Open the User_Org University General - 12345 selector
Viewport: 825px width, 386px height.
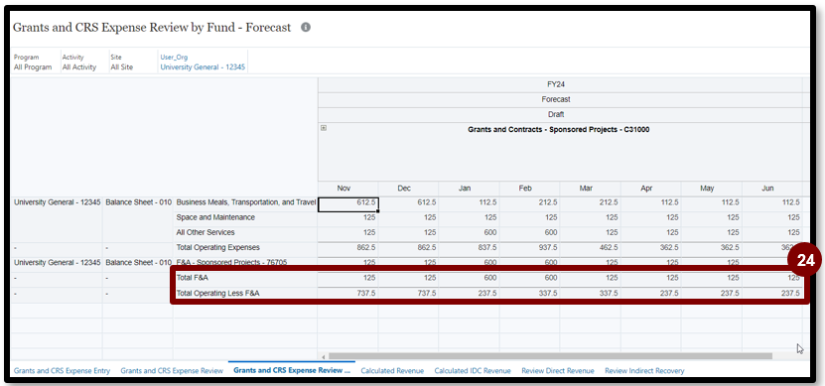point(203,63)
